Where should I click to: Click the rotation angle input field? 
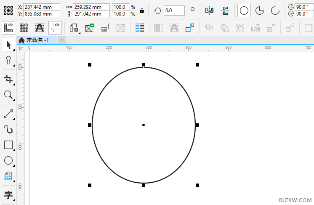(173, 11)
